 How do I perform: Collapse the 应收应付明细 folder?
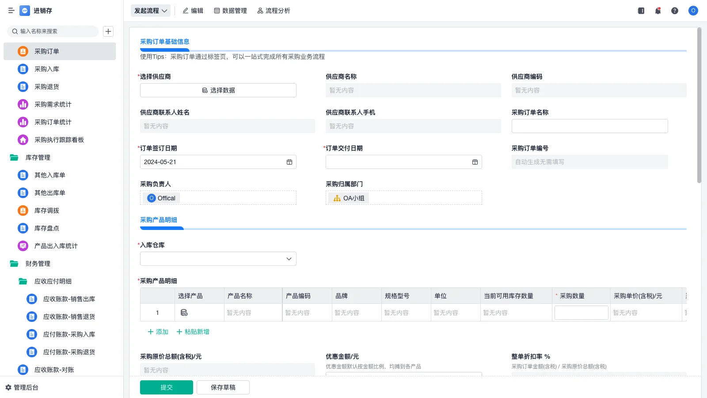click(23, 281)
